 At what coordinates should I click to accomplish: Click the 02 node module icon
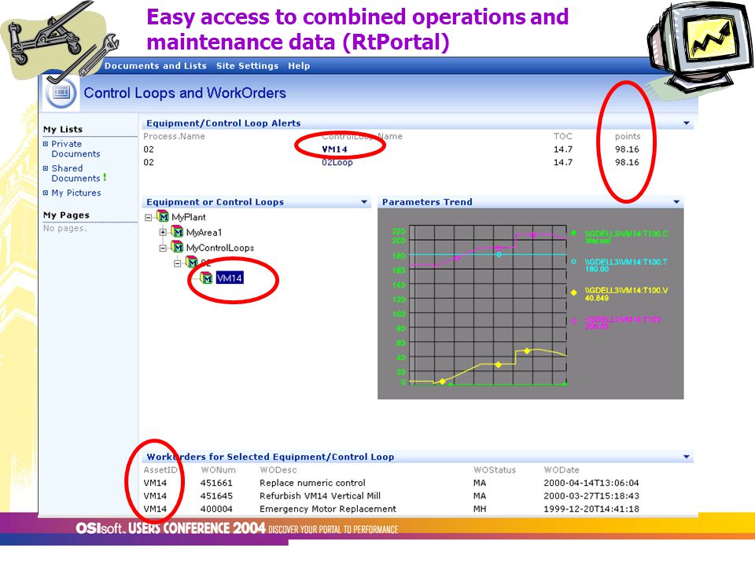pos(192,263)
